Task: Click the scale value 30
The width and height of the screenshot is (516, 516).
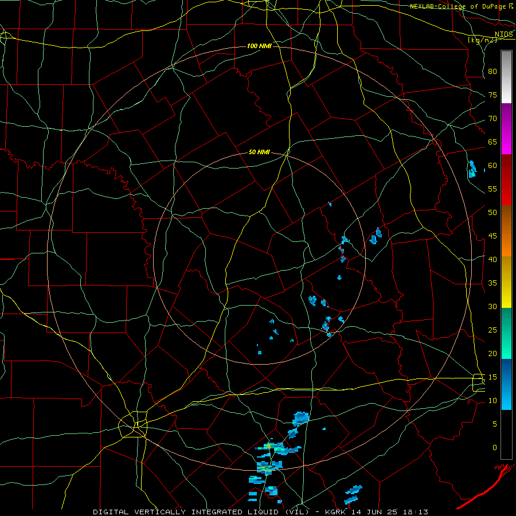Action: tap(492, 307)
